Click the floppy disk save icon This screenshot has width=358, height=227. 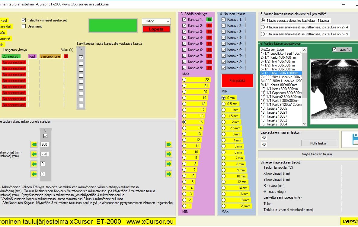point(355,139)
